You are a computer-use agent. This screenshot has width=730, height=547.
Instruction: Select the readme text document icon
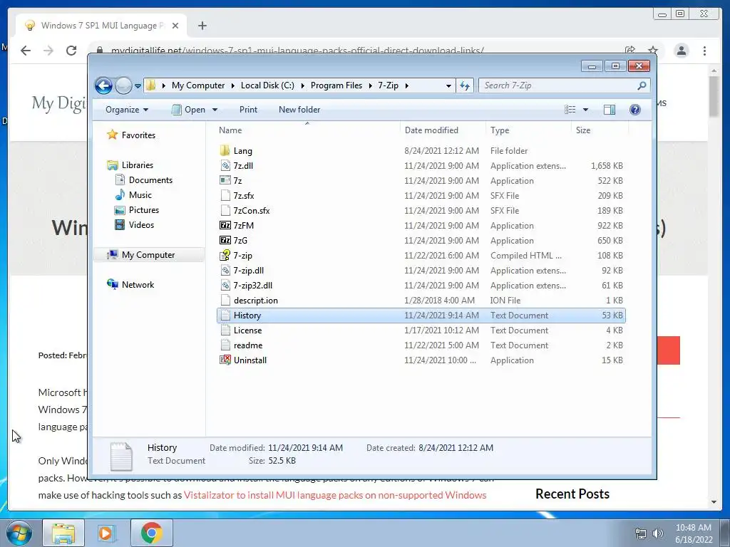225,345
